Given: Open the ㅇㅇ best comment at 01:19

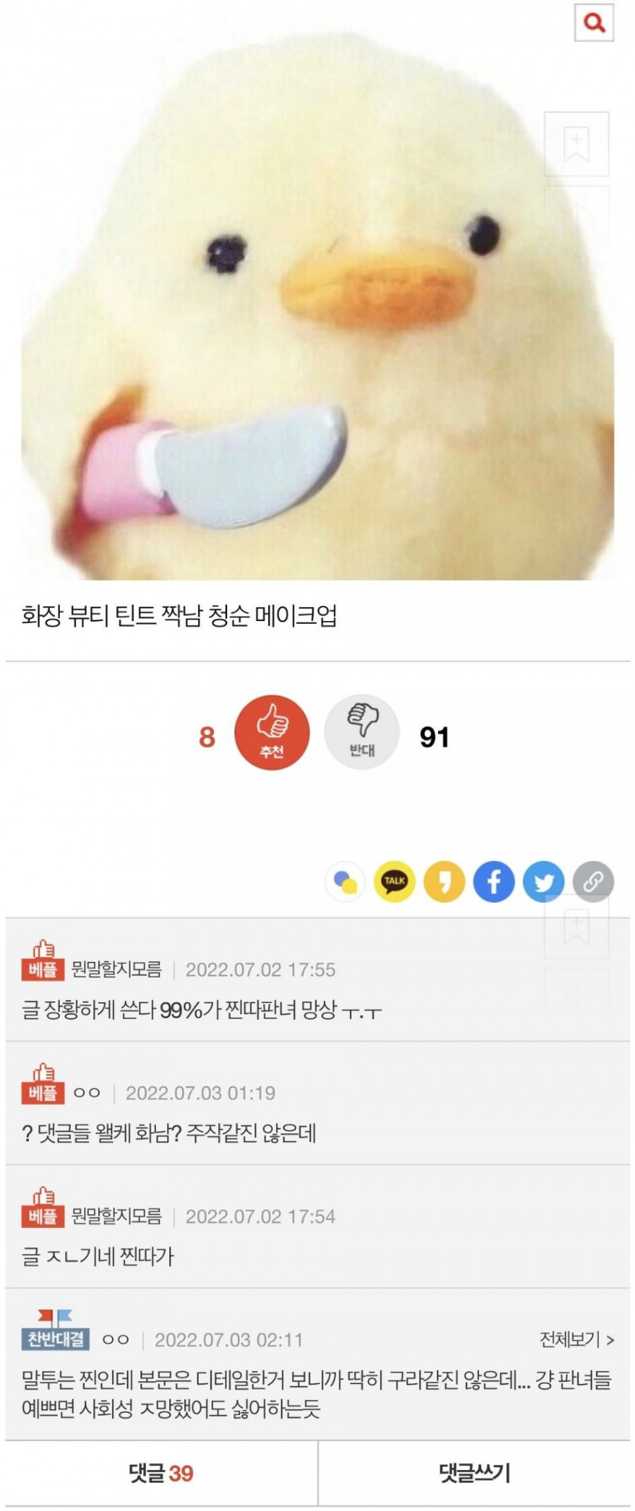Looking at the screenshot, I should tap(317, 1103).
